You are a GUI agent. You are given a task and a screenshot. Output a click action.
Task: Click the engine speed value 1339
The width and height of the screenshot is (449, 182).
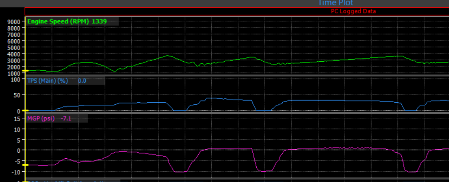[x=99, y=22]
